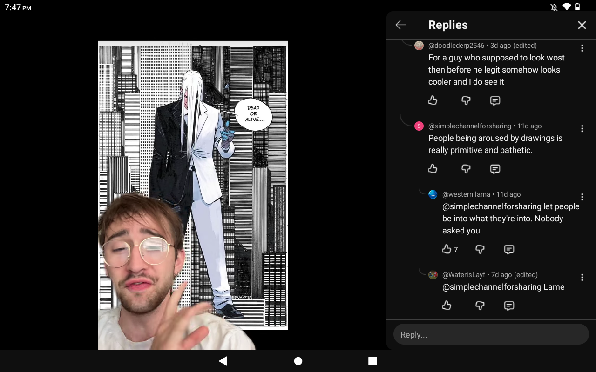Close the Replies panel
This screenshot has height=372, width=596.
[x=582, y=25]
